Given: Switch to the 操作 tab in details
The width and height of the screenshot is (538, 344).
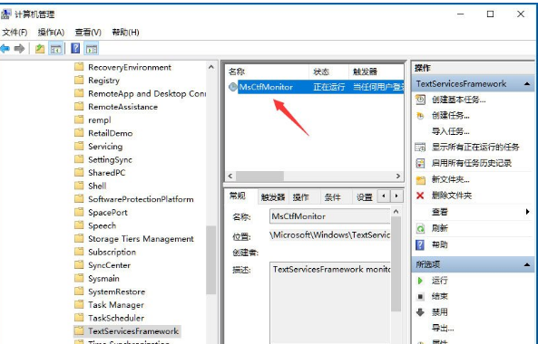Looking at the screenshot, I should pyautogui.click(x=301, y=197).
